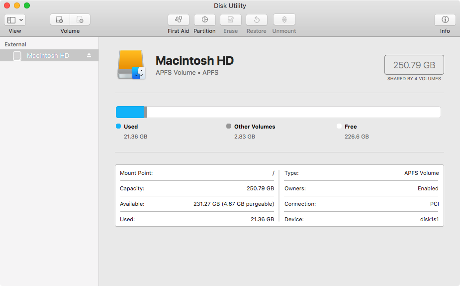
Task: Click the gray Other Volumes legend dot
Action: tap(229, 126)
